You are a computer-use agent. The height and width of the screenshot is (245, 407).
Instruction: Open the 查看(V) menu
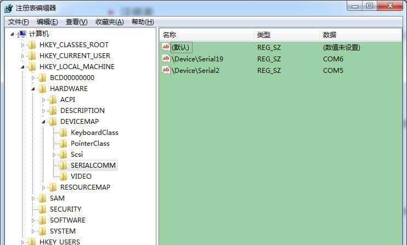pyautogui.click(x=77, y=22)
